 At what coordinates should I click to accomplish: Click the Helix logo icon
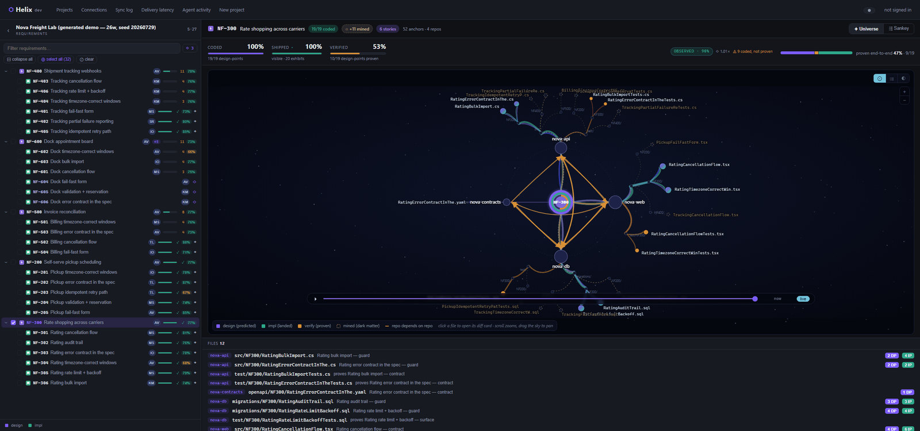click(x=11, y=10)
